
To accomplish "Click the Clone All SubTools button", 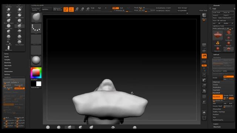I will click(223, 21).
